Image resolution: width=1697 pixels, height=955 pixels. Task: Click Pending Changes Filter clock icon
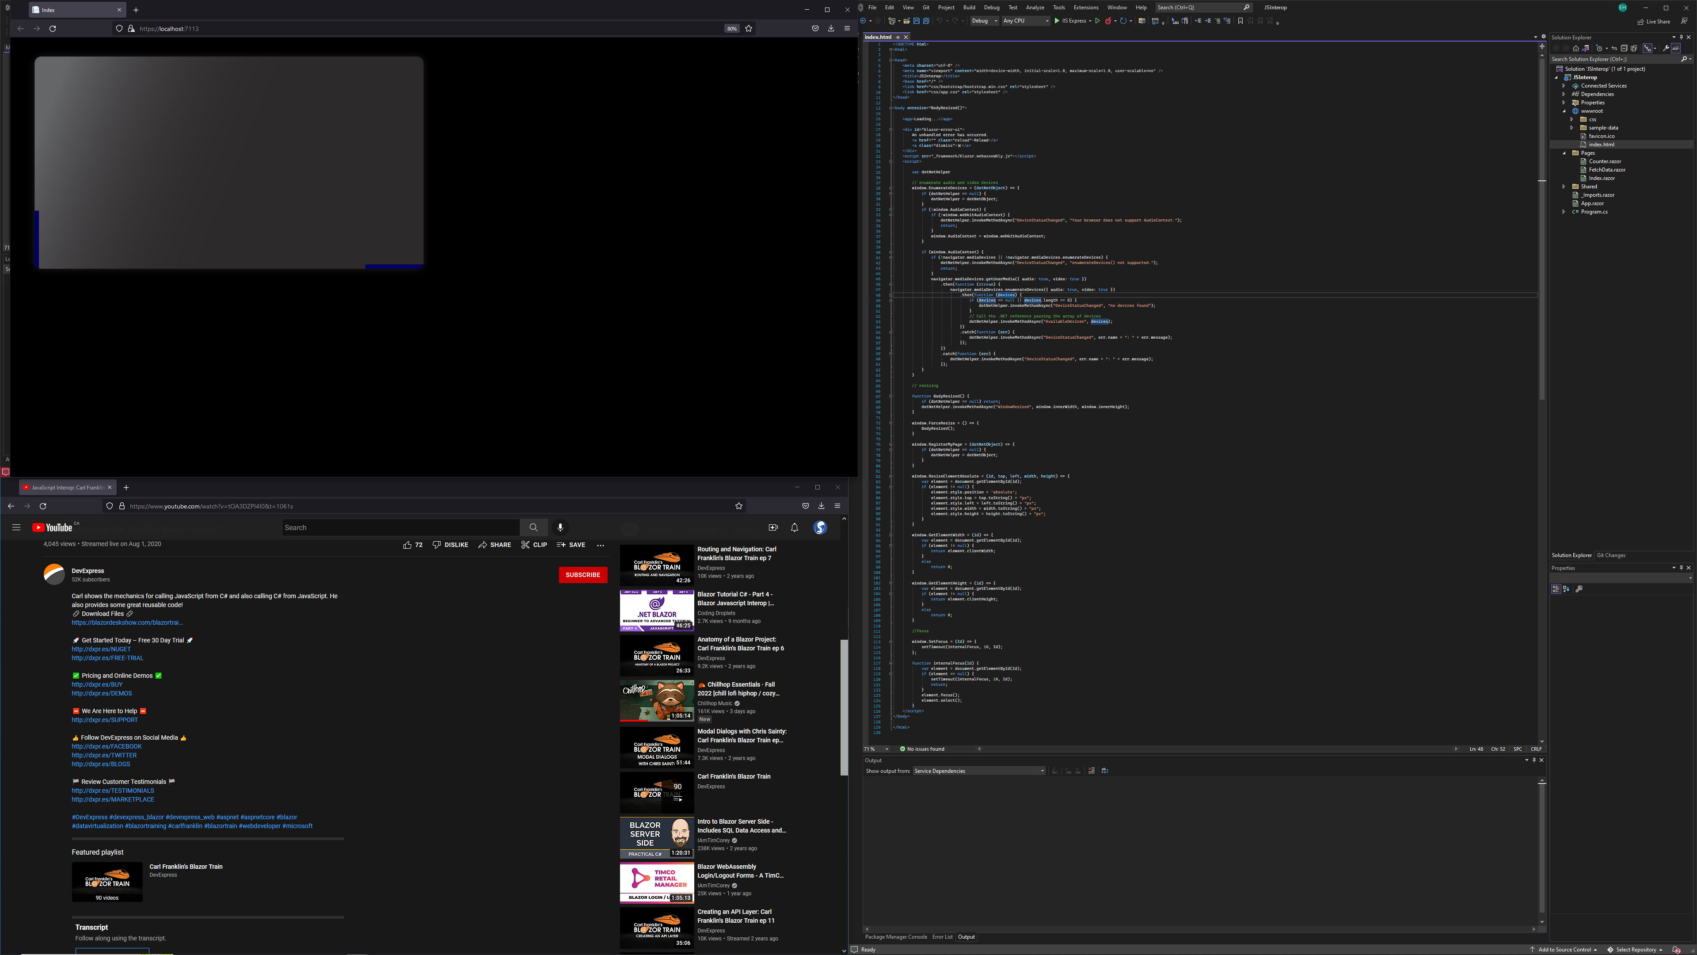coord(1599,48)
